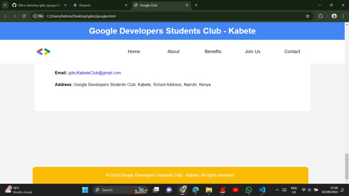Select the Google-Club tab

click(x=160, y=5)
